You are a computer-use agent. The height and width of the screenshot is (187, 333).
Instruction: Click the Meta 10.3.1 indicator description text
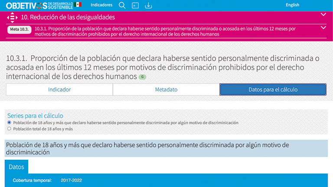tap(165, 31)
